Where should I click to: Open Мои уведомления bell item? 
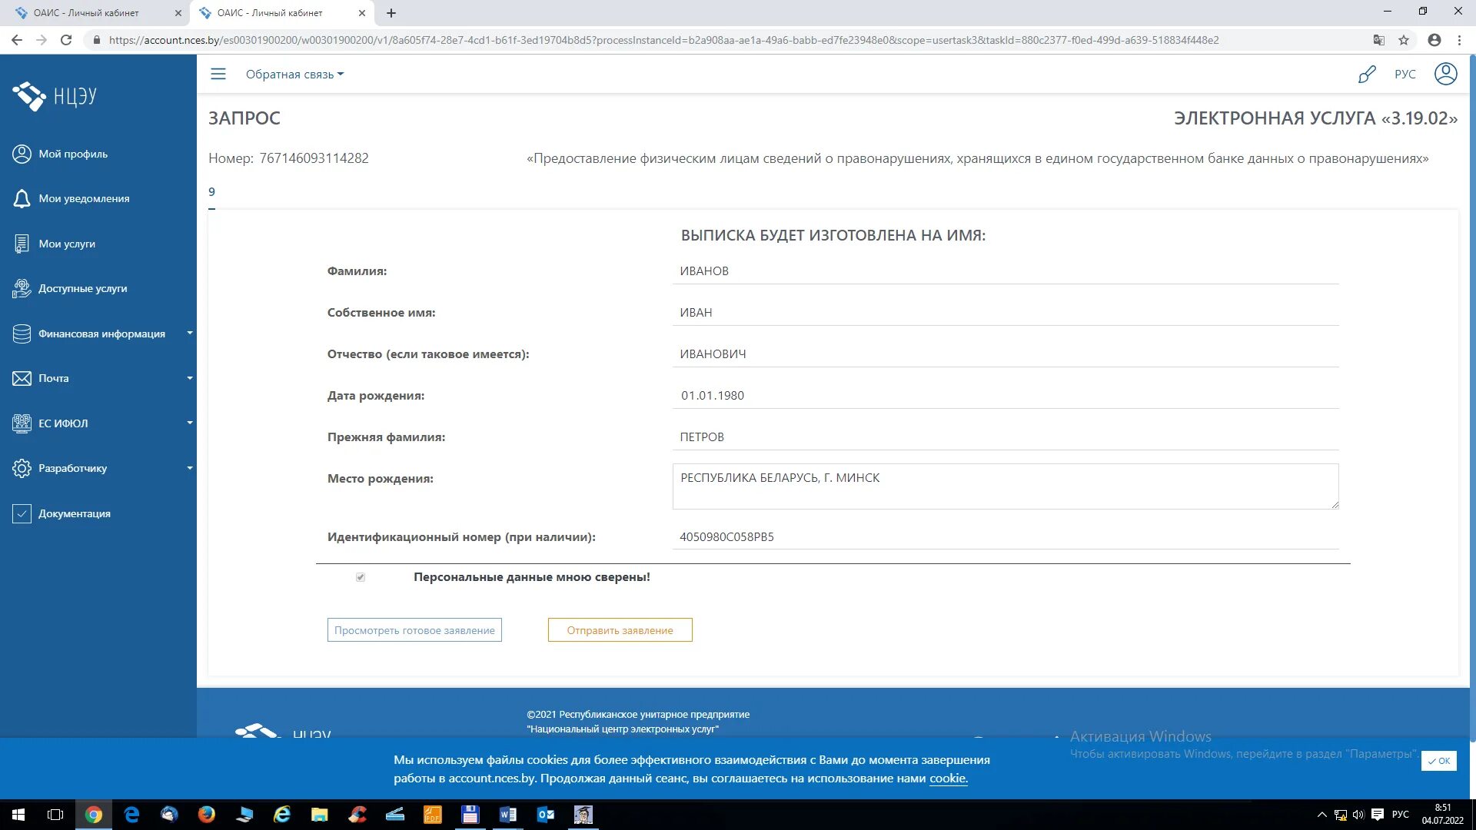pos(83,198)
